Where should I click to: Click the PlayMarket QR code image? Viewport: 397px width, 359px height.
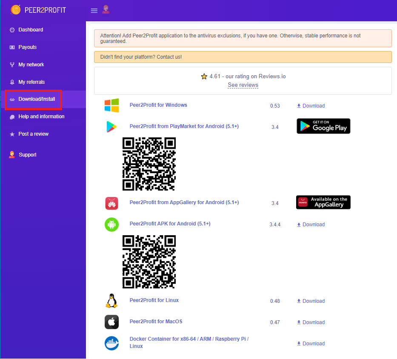(x=149, y=164)
